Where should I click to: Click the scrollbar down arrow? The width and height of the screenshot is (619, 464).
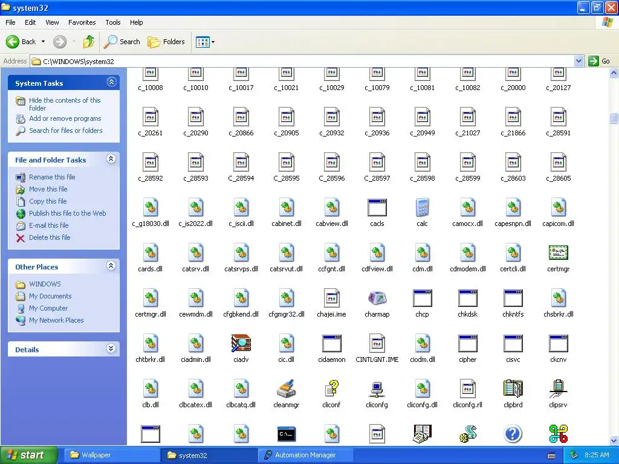(x=614, y=440)
